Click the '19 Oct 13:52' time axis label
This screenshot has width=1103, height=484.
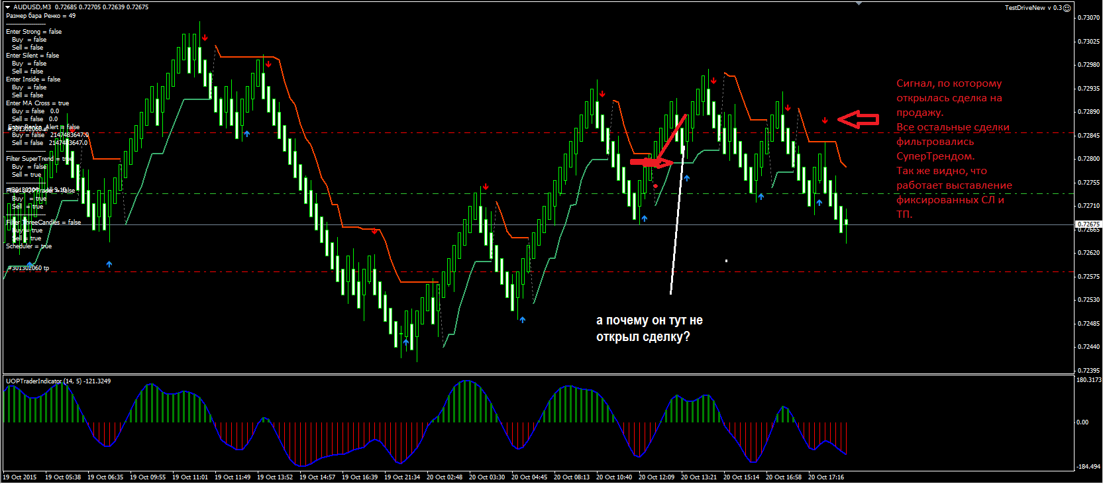[275, 477]
